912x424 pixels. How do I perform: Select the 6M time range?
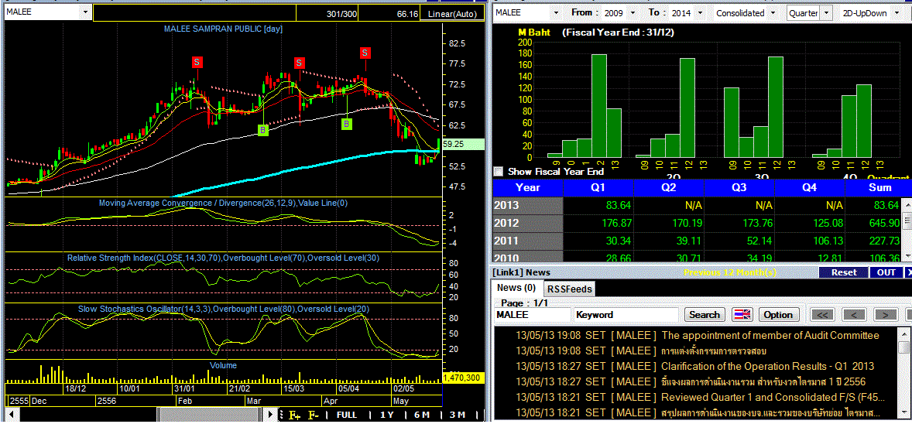pyautogui.click(x=422, y=415)
